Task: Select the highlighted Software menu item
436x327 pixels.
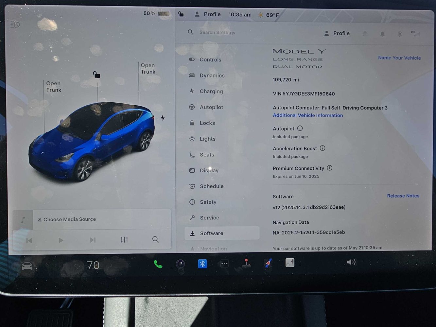Action: click(222, 233)
